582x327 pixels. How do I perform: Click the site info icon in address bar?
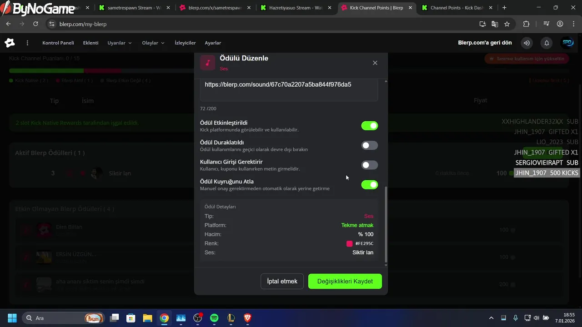pyautogui.click(x=51, y=24)
